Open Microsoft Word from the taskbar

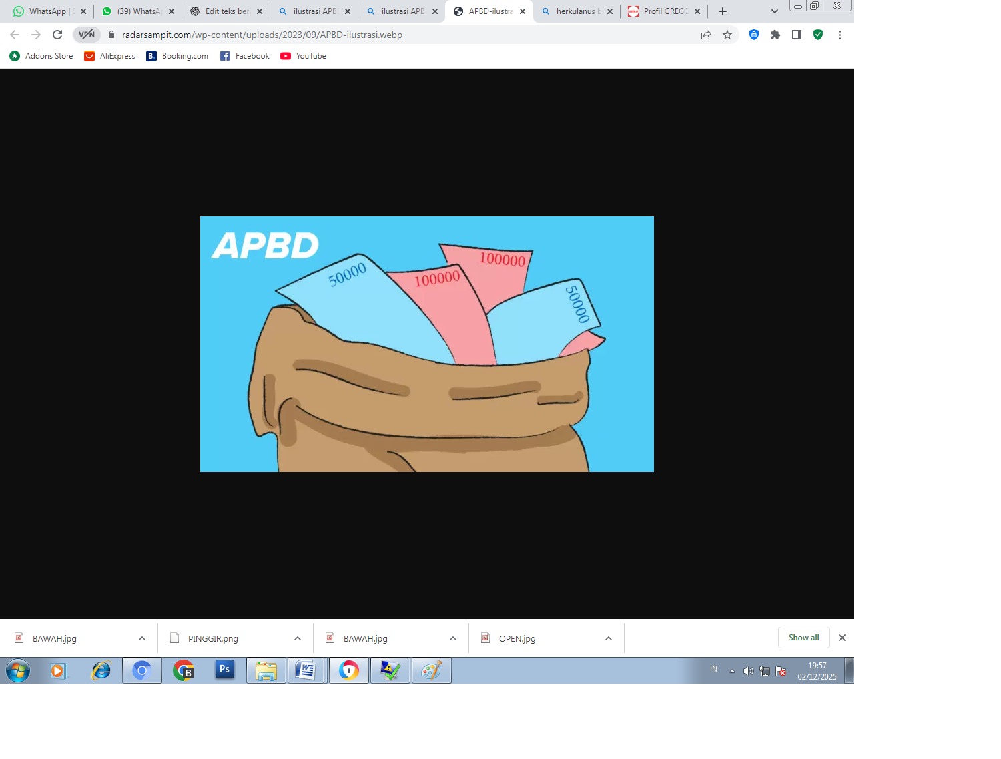click(x=306, y=670)
